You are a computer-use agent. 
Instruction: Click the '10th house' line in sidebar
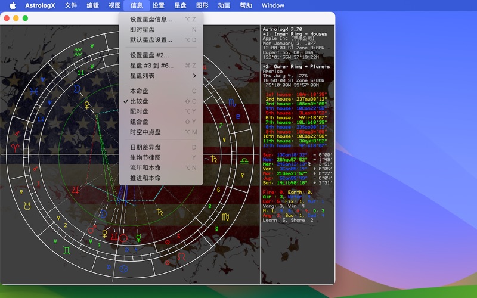tap(295, 136)
